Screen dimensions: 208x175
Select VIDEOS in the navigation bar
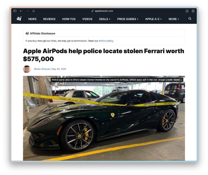pos(87,19)
